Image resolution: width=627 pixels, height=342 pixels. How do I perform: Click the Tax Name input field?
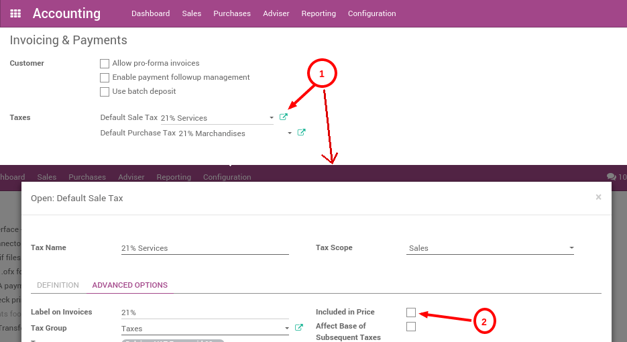tap(205, 248)
